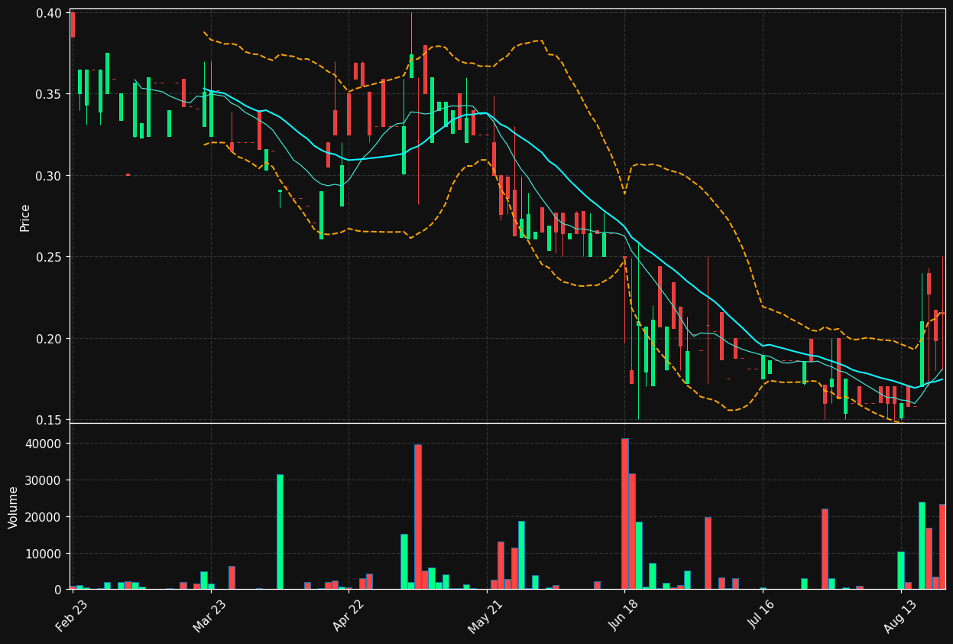The image size is (953, 644).
Task: Click the Aug 13 date label
Action: (x=900, y=617)
